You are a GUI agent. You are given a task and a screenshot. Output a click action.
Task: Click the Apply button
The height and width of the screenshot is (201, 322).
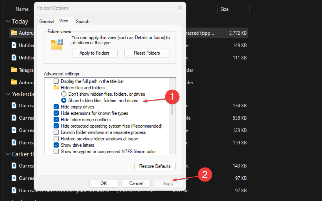[168, 183]
